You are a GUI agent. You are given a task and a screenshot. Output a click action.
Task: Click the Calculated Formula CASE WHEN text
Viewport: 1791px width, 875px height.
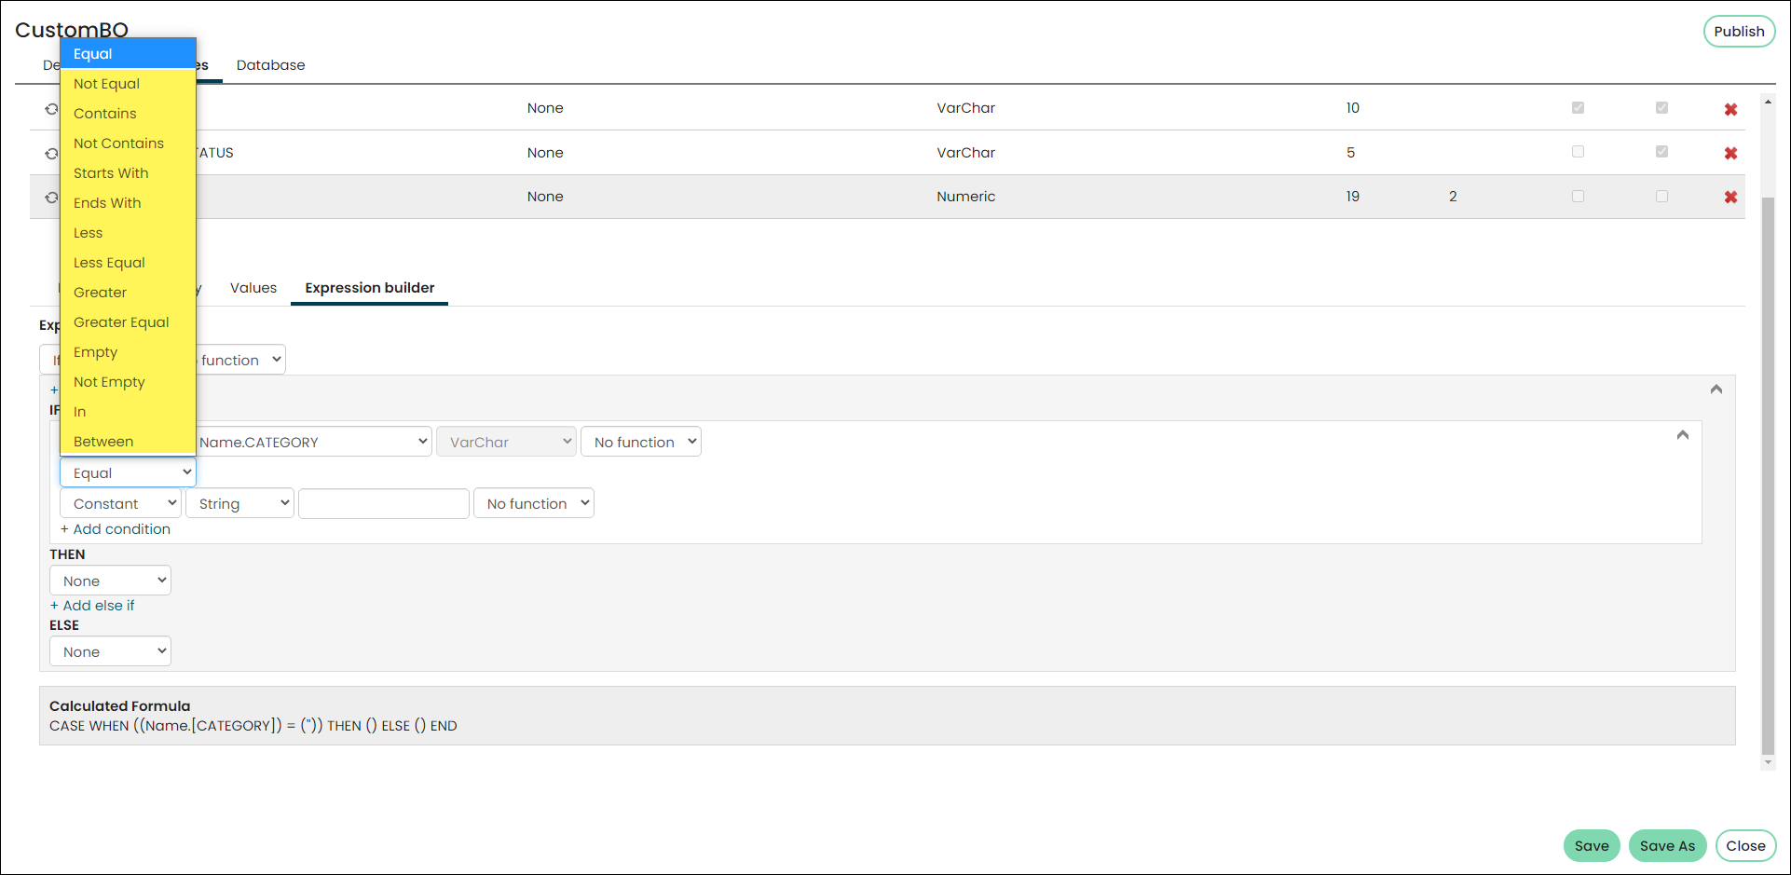[x=253, y=726]
